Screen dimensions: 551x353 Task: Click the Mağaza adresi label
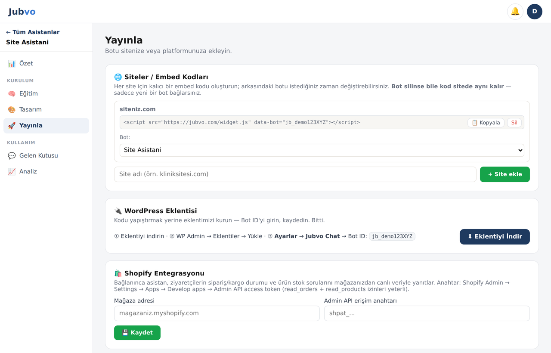coord(134,301)
